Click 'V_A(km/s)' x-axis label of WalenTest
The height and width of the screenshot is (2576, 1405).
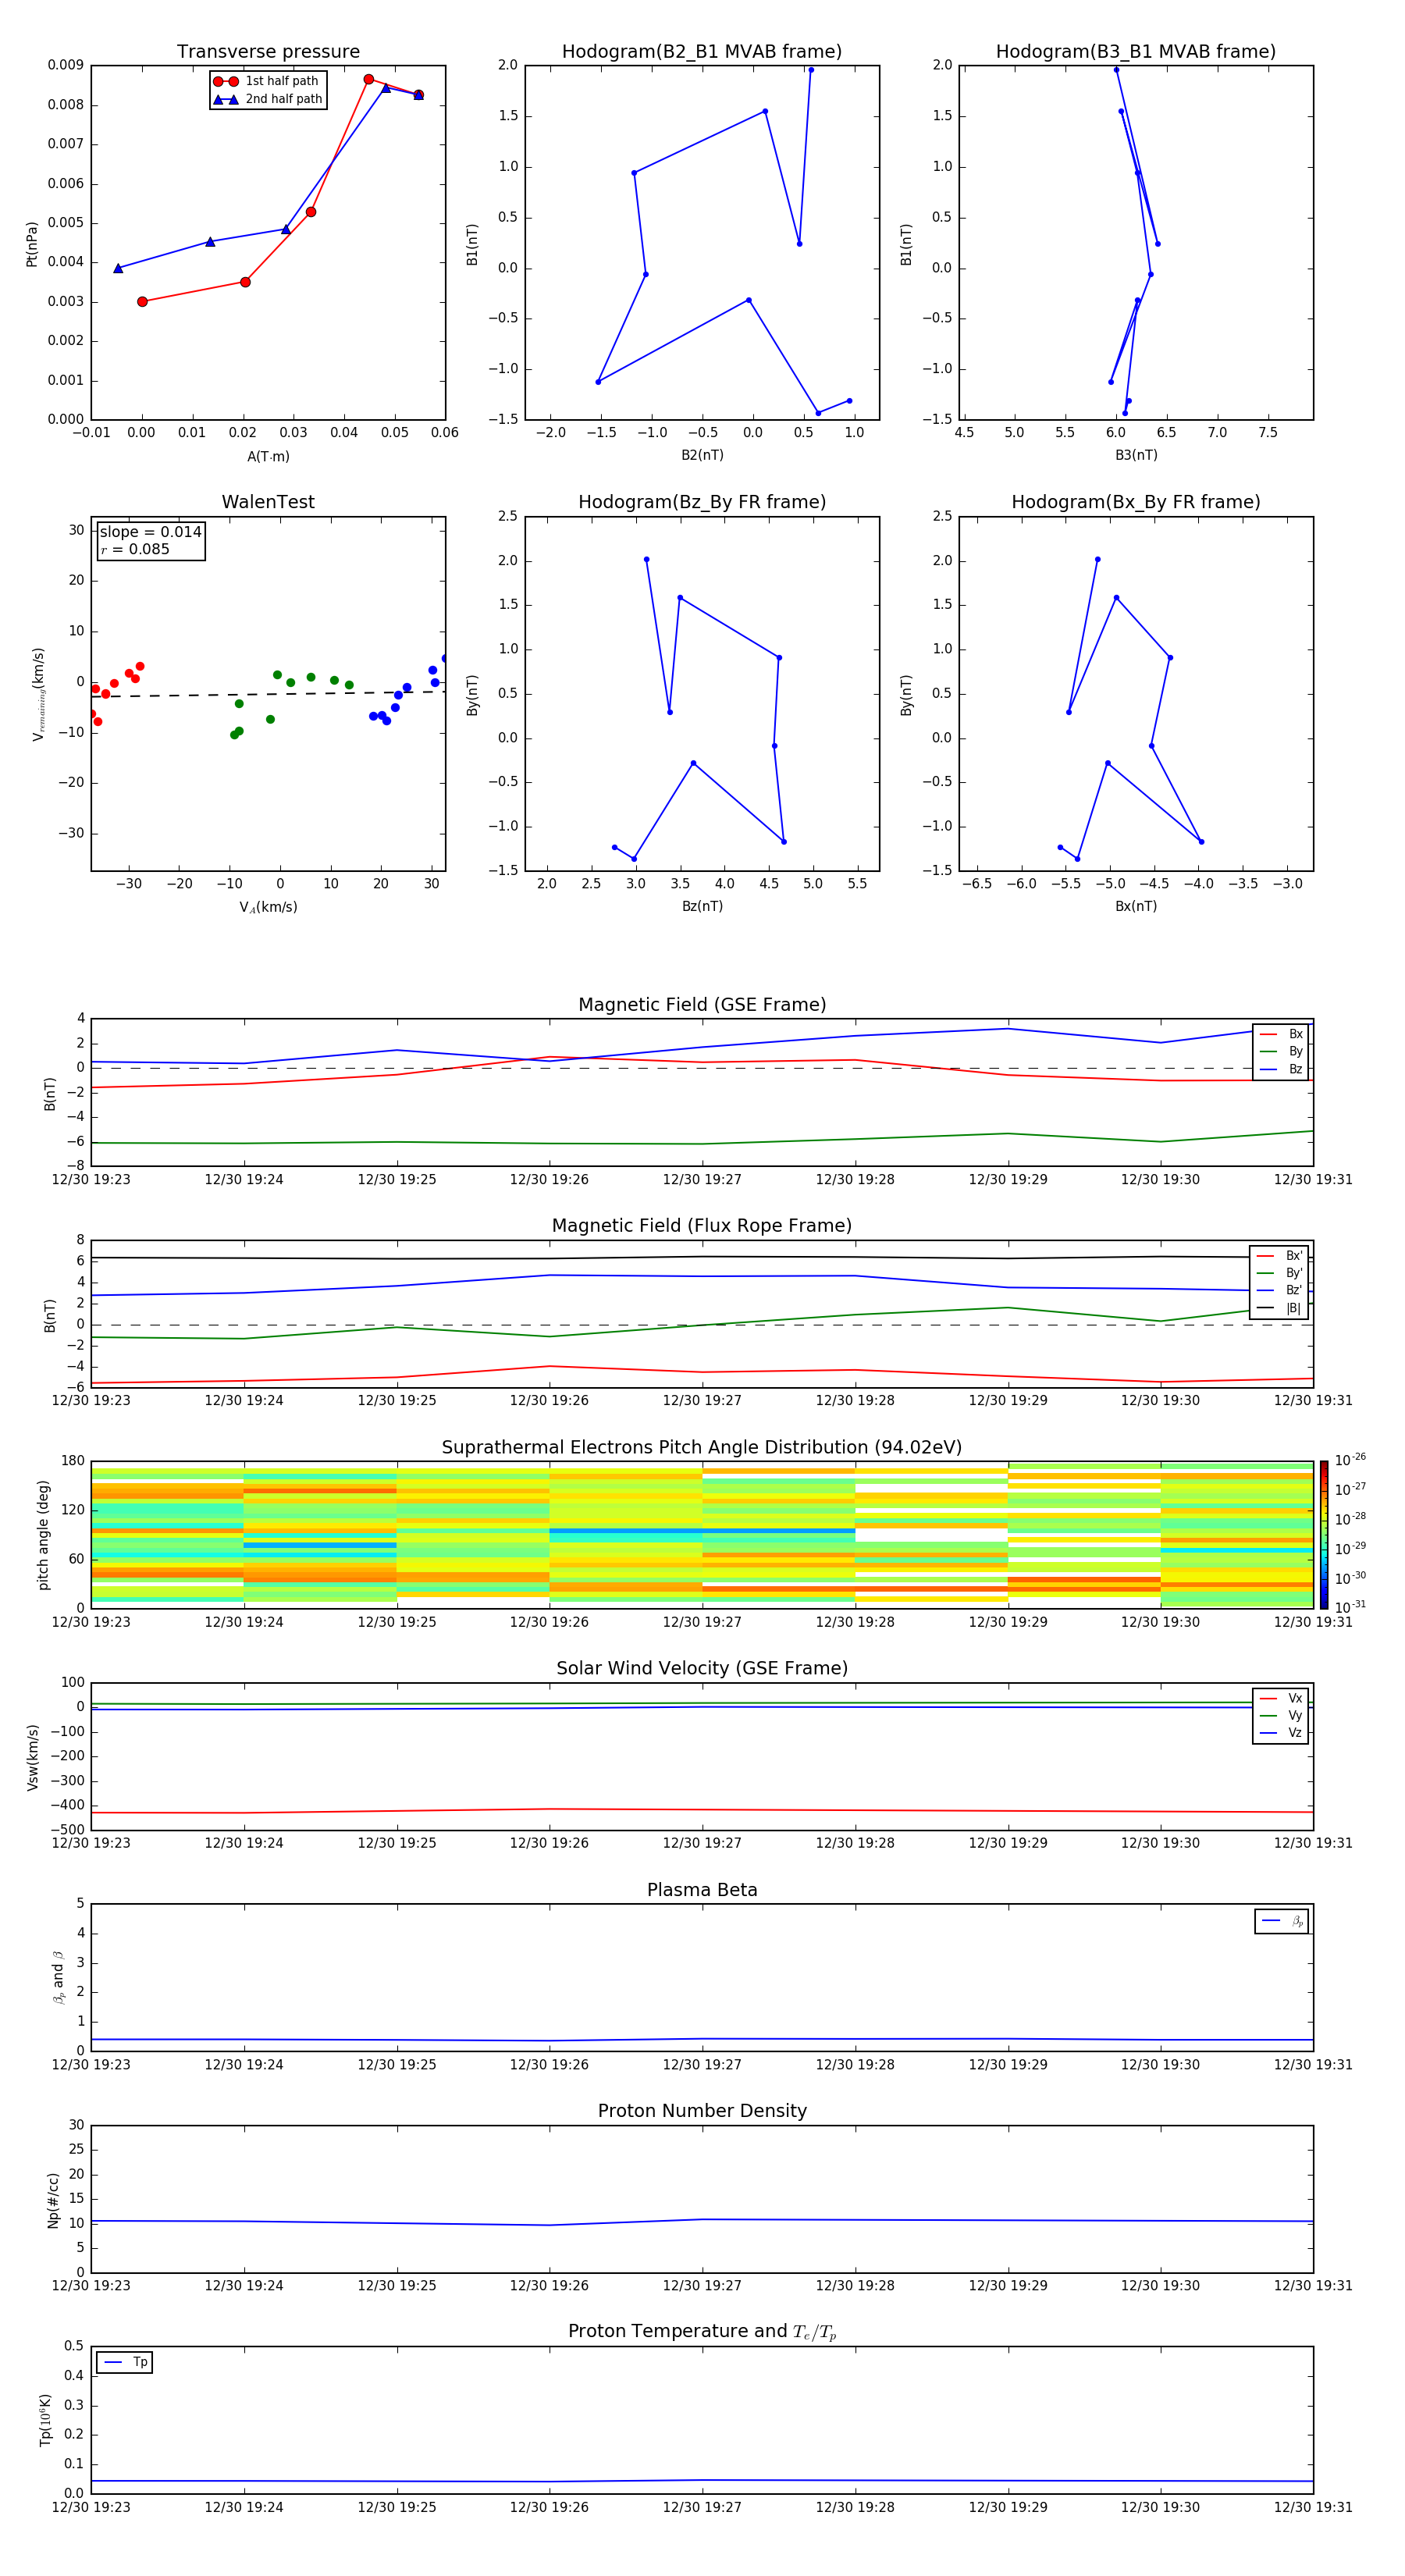268,907
